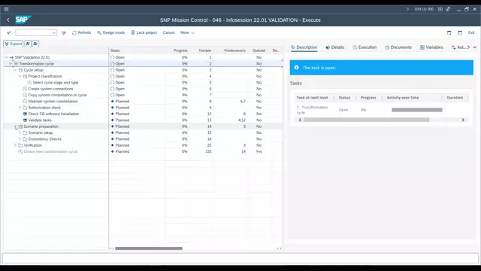Click the Optional column header

(259, 50)
